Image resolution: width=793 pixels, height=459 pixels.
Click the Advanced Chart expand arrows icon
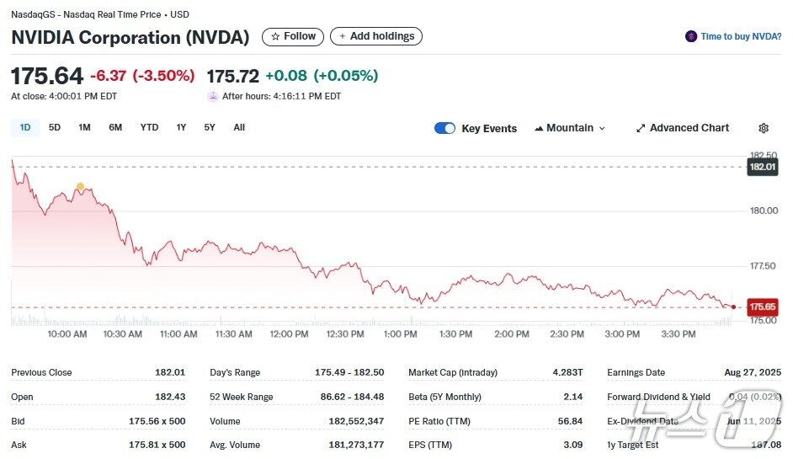[641, 128]
